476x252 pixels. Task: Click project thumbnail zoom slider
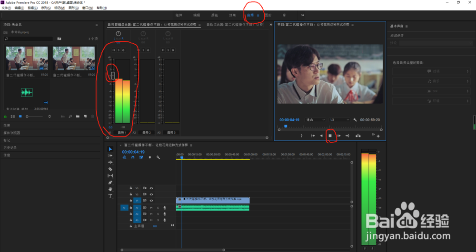pos(34,116)
